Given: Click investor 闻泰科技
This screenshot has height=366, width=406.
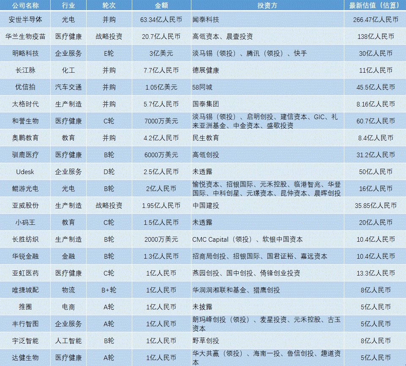Looking at the screenshot, I should [x=206, y=19].
